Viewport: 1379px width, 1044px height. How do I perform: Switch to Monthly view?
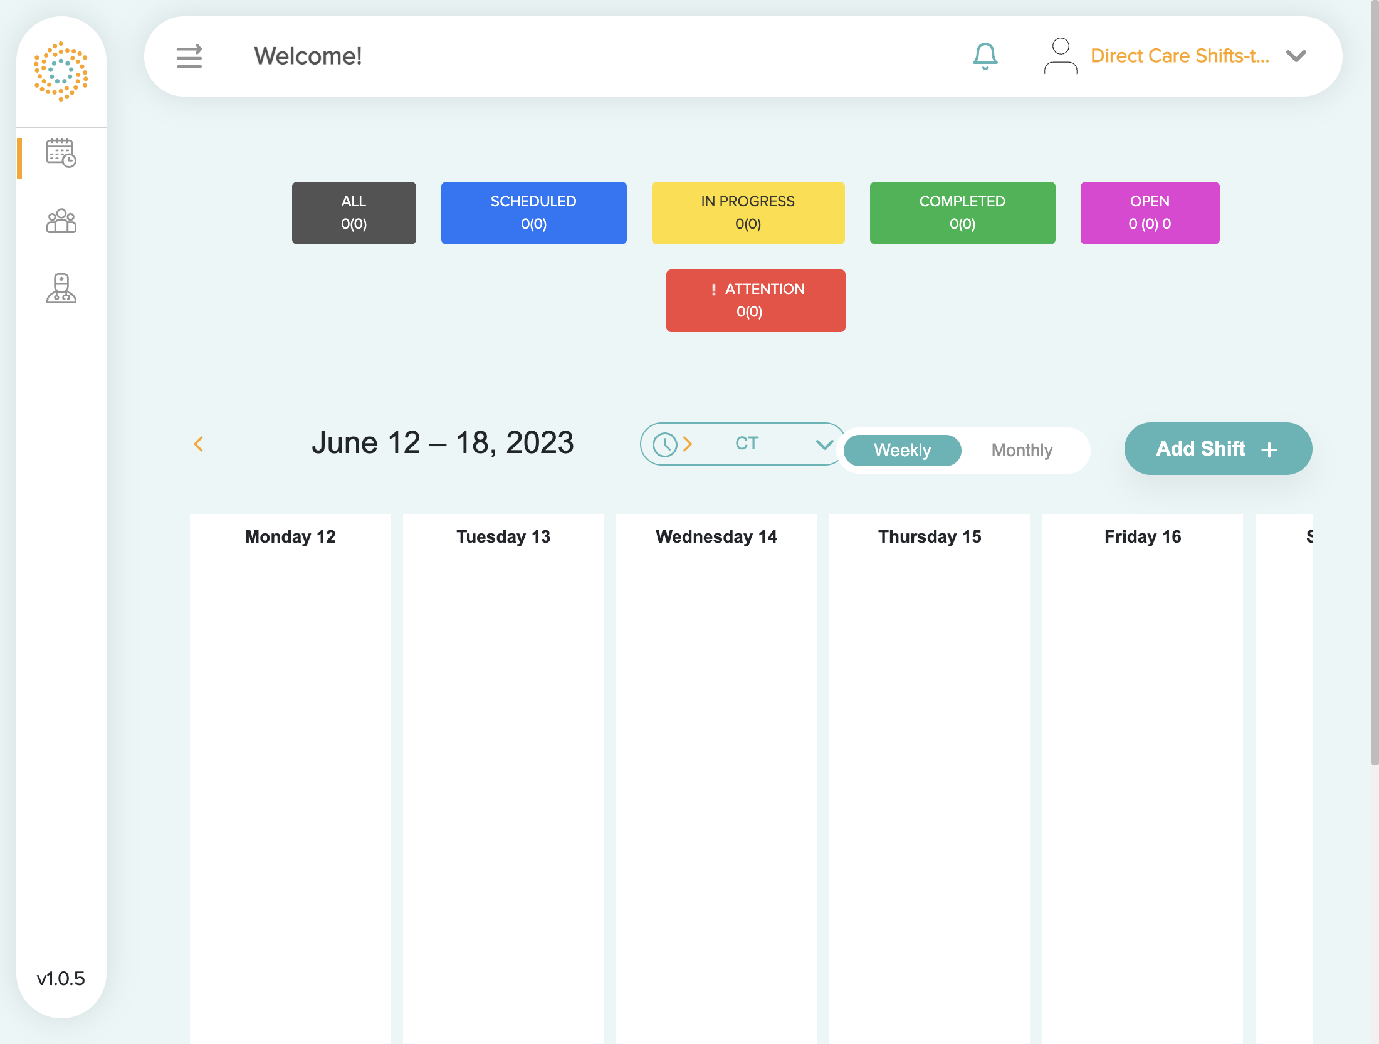point(1022,450)
